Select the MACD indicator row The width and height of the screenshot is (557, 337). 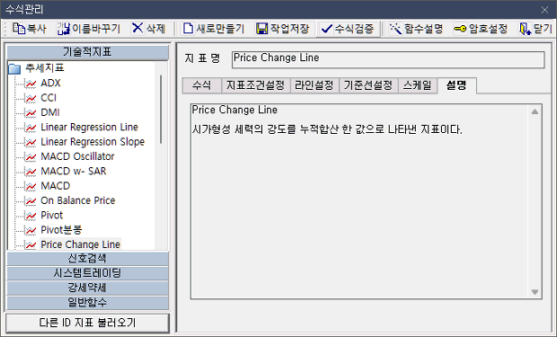[56, 186]
